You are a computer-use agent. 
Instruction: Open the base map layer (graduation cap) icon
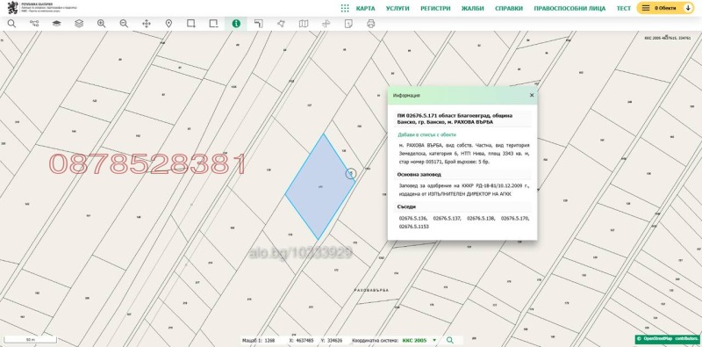click(56, 24)
